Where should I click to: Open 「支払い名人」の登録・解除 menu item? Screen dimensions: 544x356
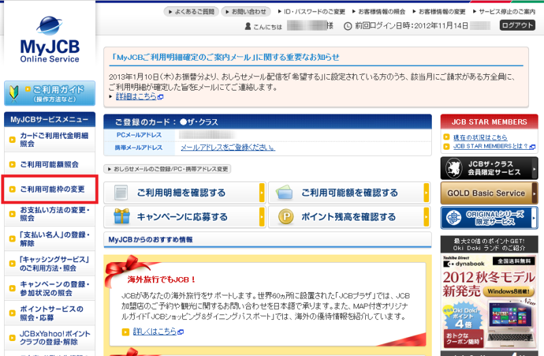pyautogui.click(x=50, y=239)
